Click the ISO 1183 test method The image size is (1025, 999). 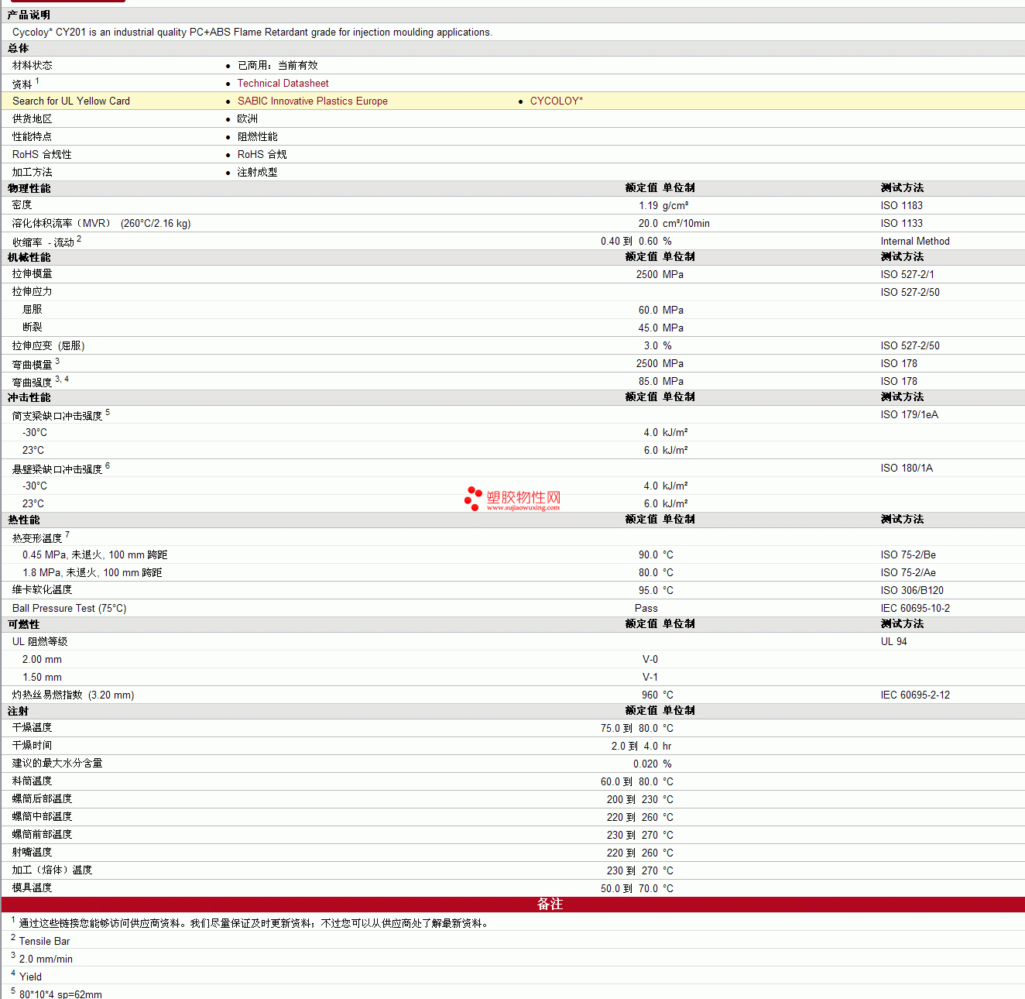click(901, 205)
